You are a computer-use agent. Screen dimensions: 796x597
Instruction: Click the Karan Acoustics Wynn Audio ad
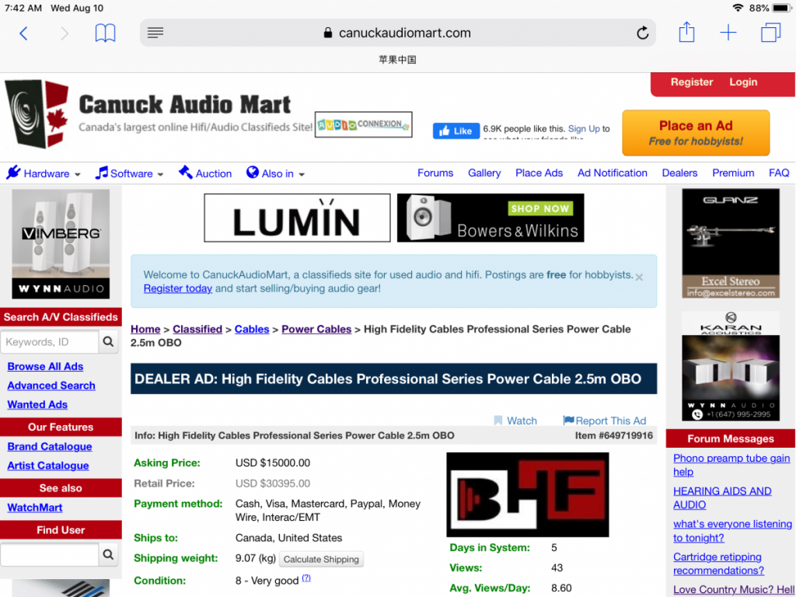pos(731,366)
